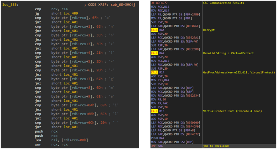Select the 'PUSH RAX' instruction
This screenshot has height=149, width=277.
click(x=158, y=138)
